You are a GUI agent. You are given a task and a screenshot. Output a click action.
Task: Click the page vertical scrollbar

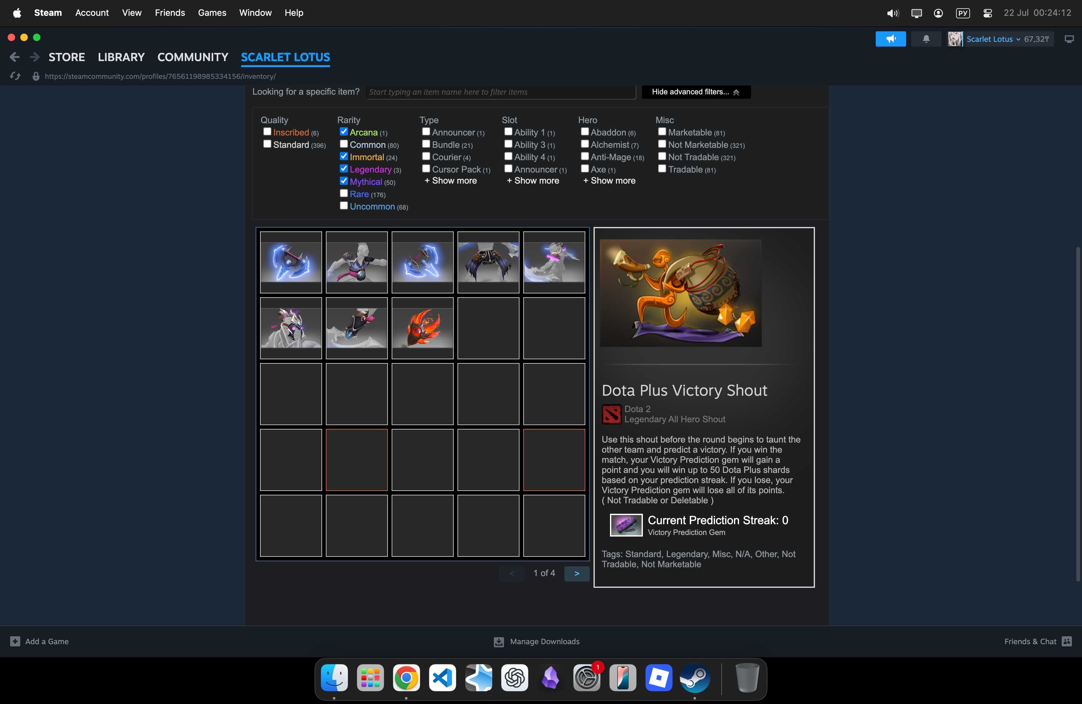coord(1078,414)
